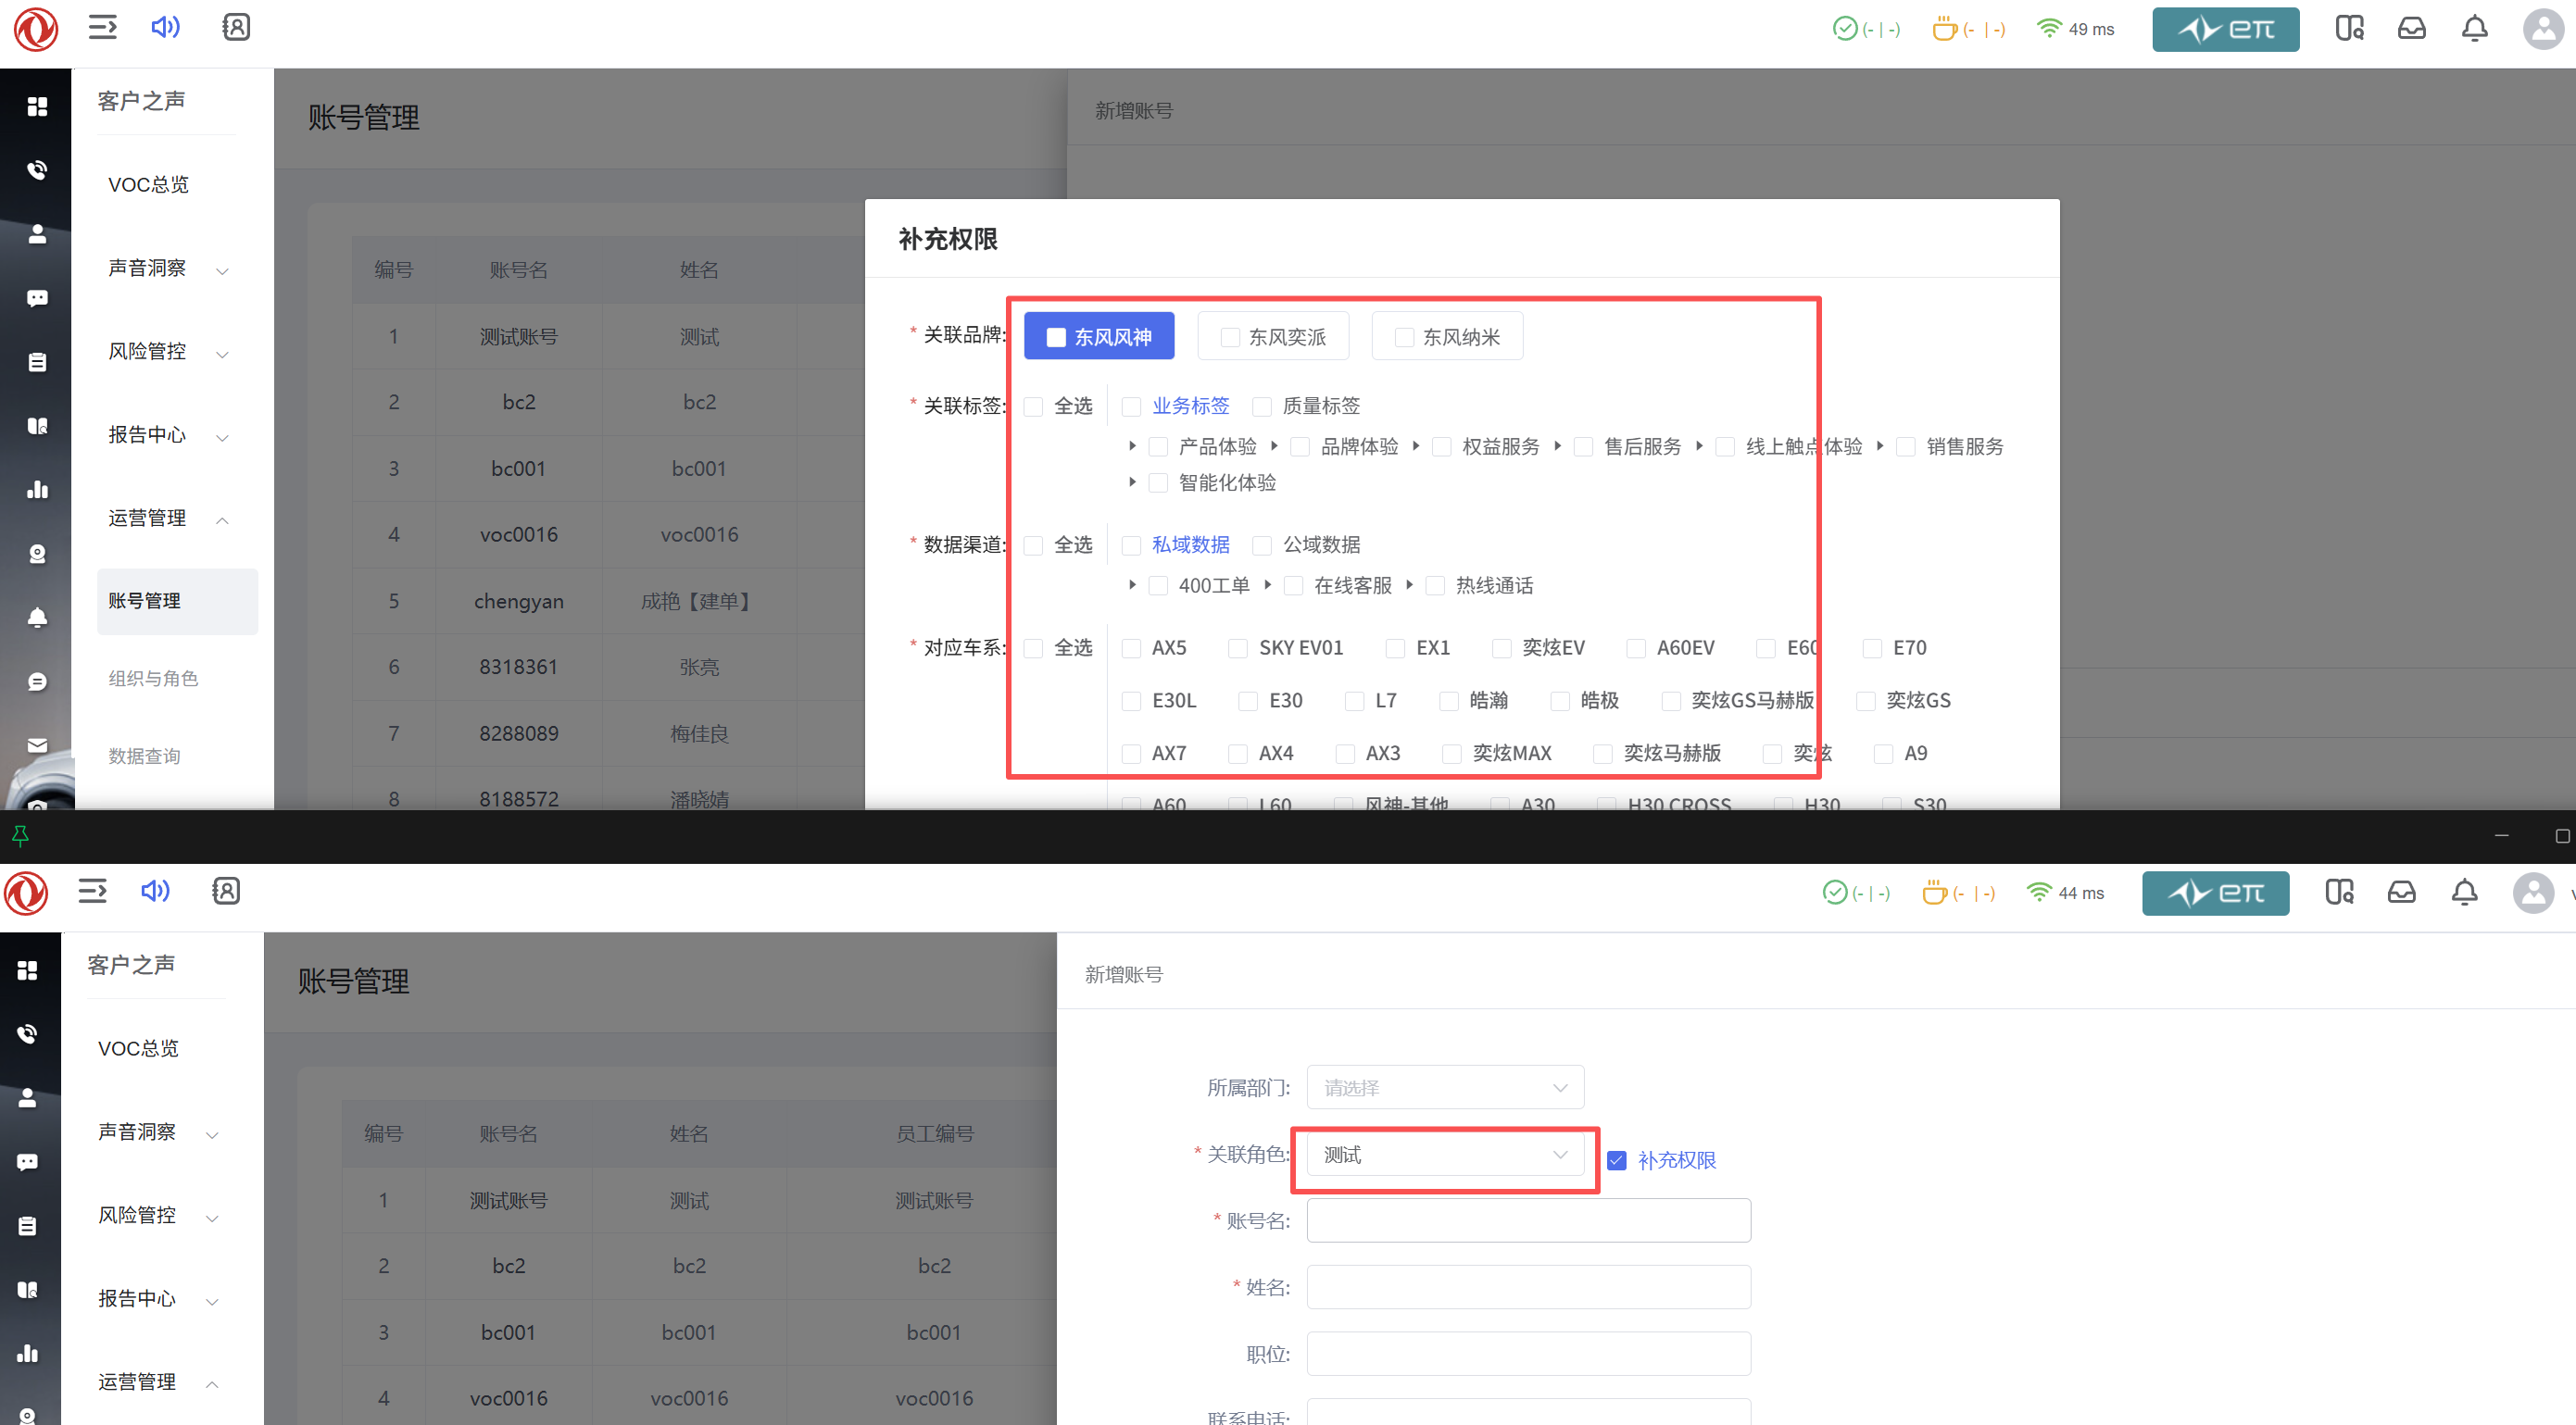The image size is (2576, 1425).
Task: Select 组织与角色 in the sidebar menu
Action: pyautogui.click(x=153, y=679)
